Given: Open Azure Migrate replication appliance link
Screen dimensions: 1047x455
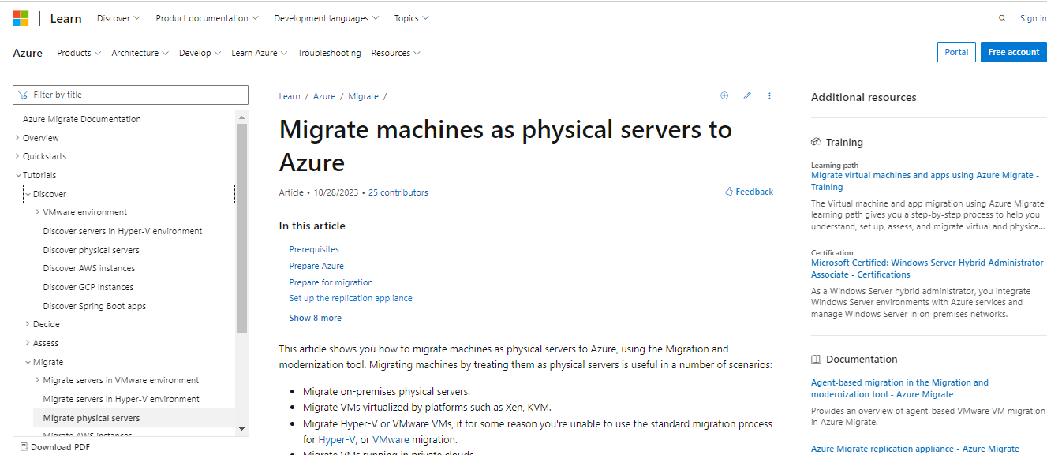Looking at the screenshot, I should tap(915, 449).
